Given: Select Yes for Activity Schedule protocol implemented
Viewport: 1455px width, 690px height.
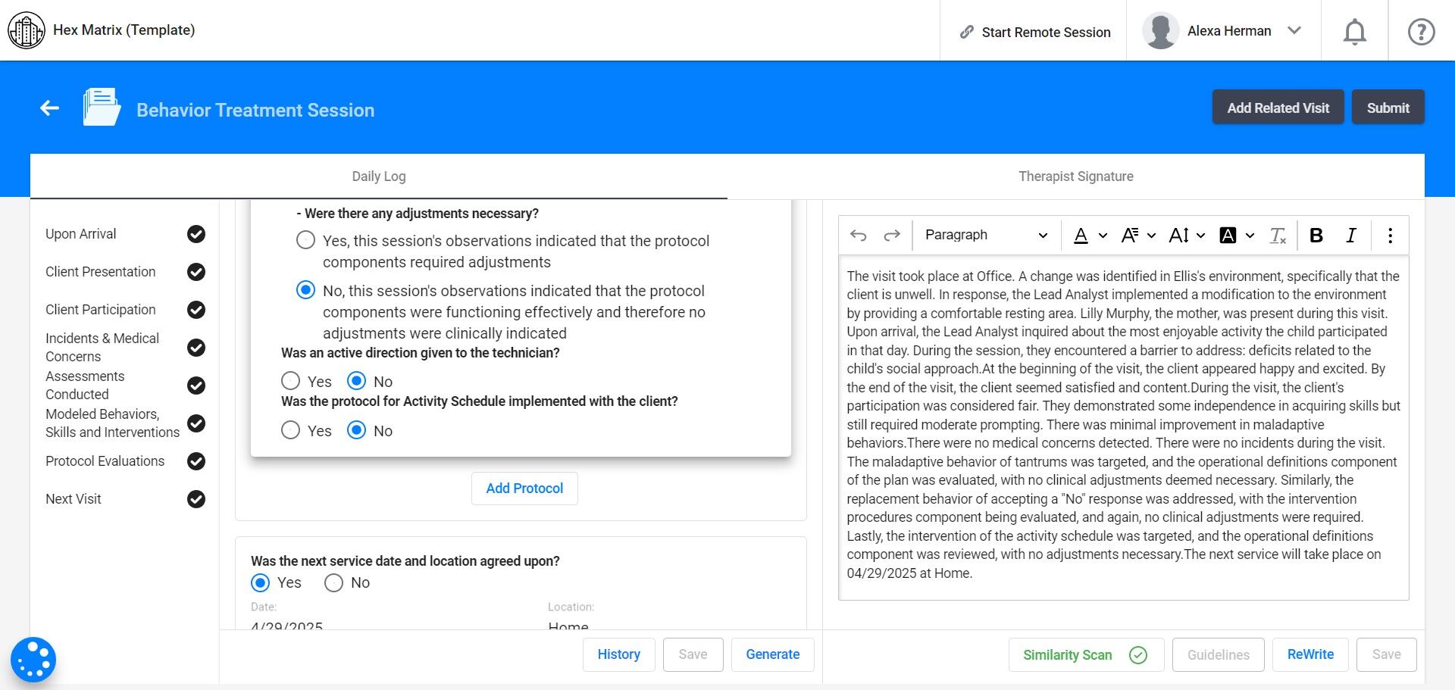Looking at the screenshot, I should click(291, 430).
